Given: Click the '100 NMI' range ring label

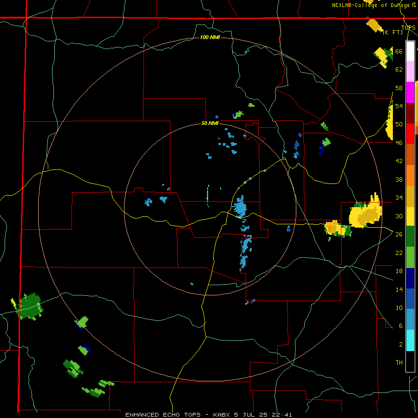Looking at the screenshot, I should 210,37.
